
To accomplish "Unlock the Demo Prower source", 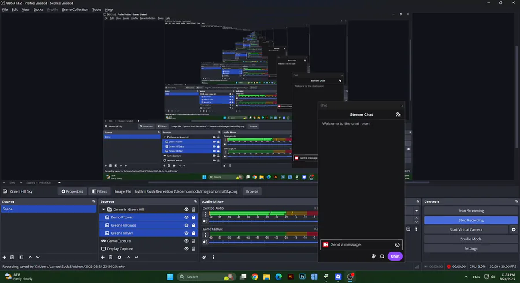I will (x=194, y=217).
